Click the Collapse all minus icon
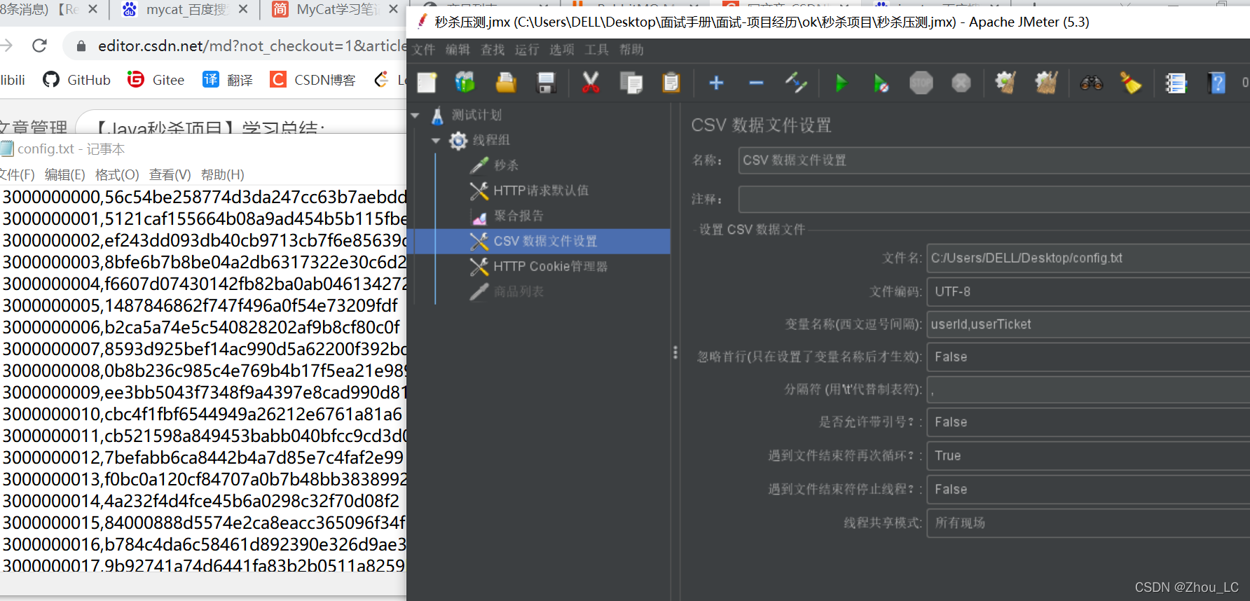This screenshot has width=1250, height=601. (x=756, y=83)
